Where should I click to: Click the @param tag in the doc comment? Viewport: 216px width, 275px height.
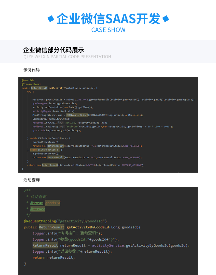point(37,203)
